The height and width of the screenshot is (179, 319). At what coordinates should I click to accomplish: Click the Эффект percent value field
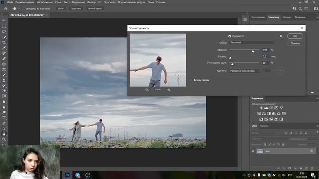[x=266, y=50]
